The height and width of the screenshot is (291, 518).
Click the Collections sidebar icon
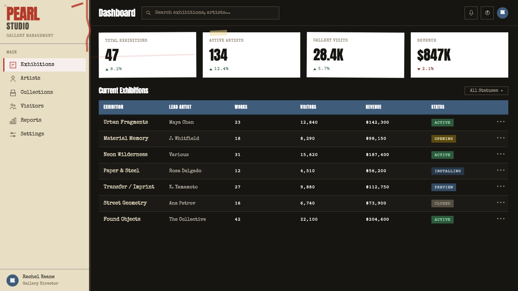tap(13, 93)
